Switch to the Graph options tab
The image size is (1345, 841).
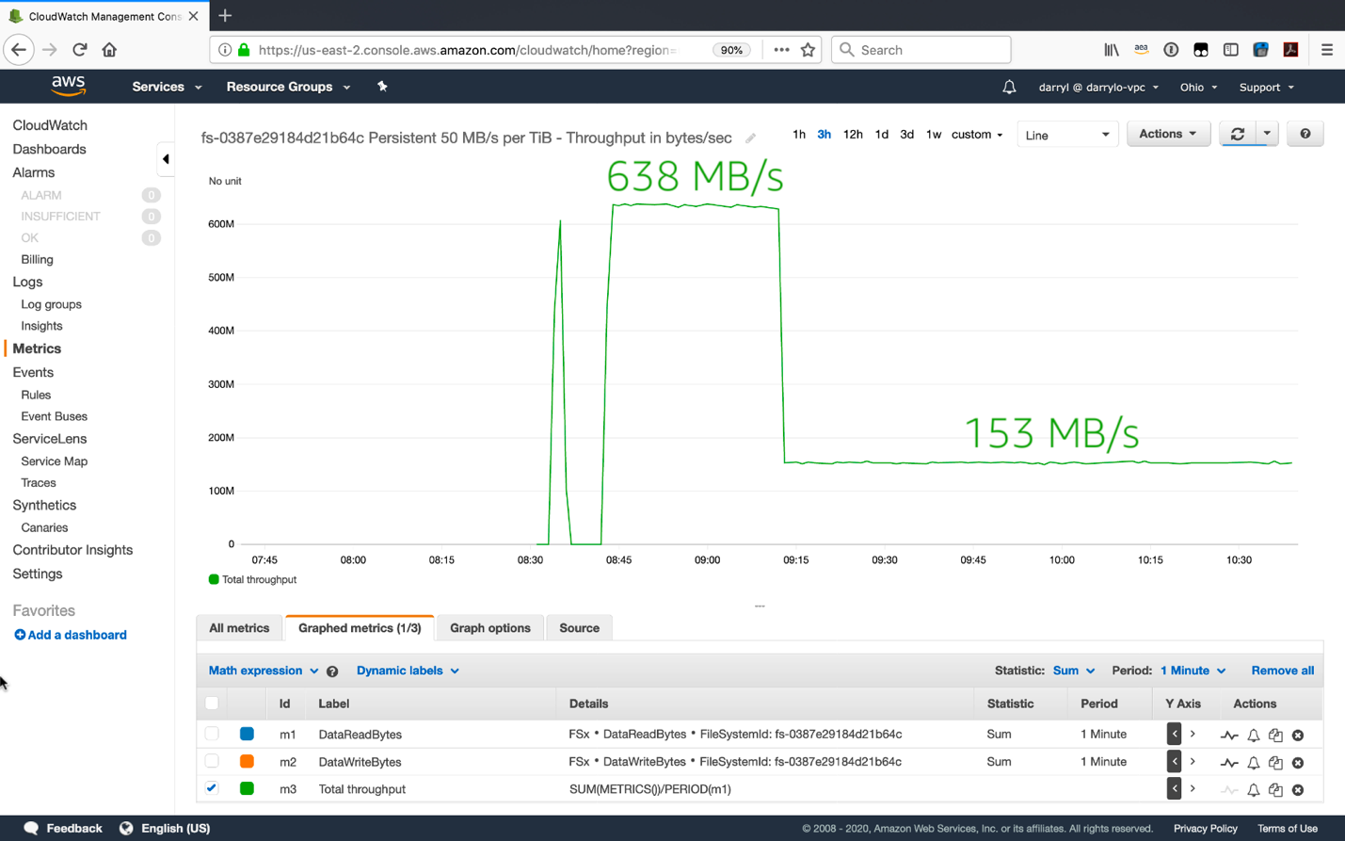point(489,627)
